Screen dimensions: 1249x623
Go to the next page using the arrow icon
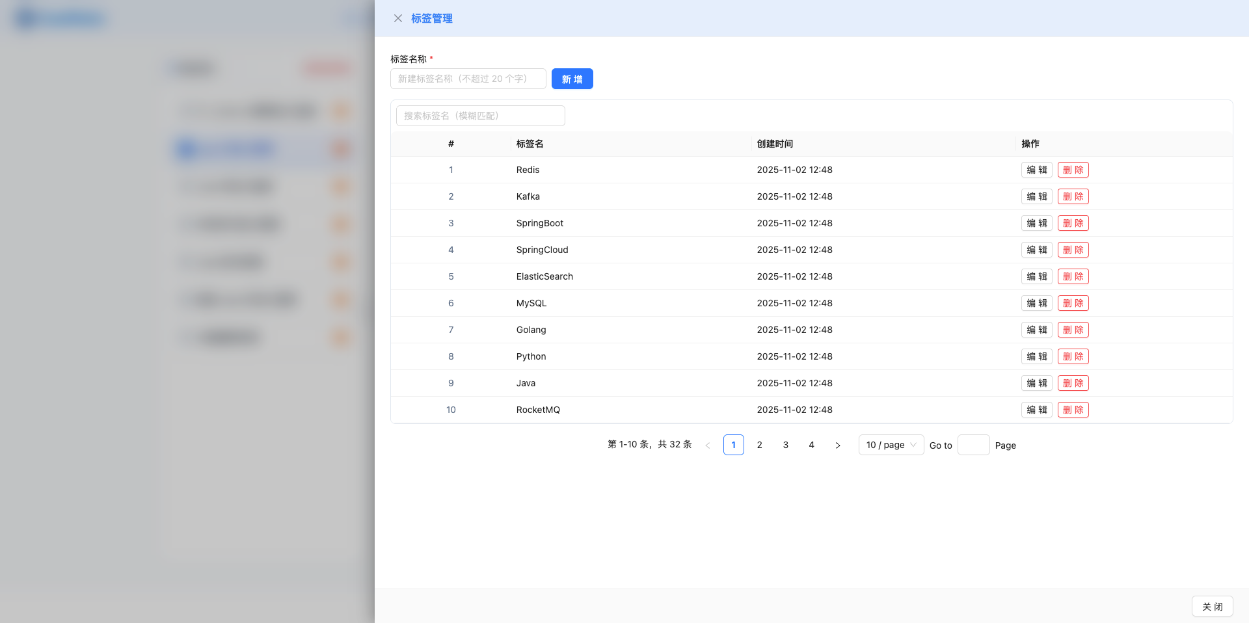click(x=838, y=445)
